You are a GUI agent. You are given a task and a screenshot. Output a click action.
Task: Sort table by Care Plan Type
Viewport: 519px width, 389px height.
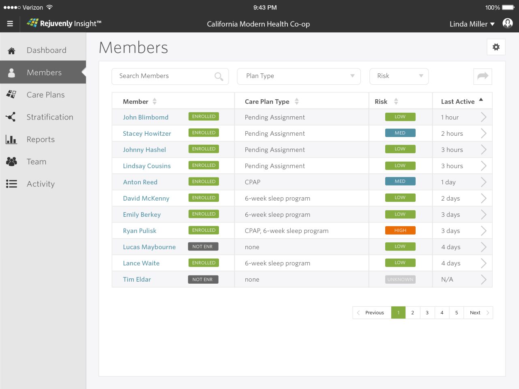pyautogui.click(x=296, y=101)
